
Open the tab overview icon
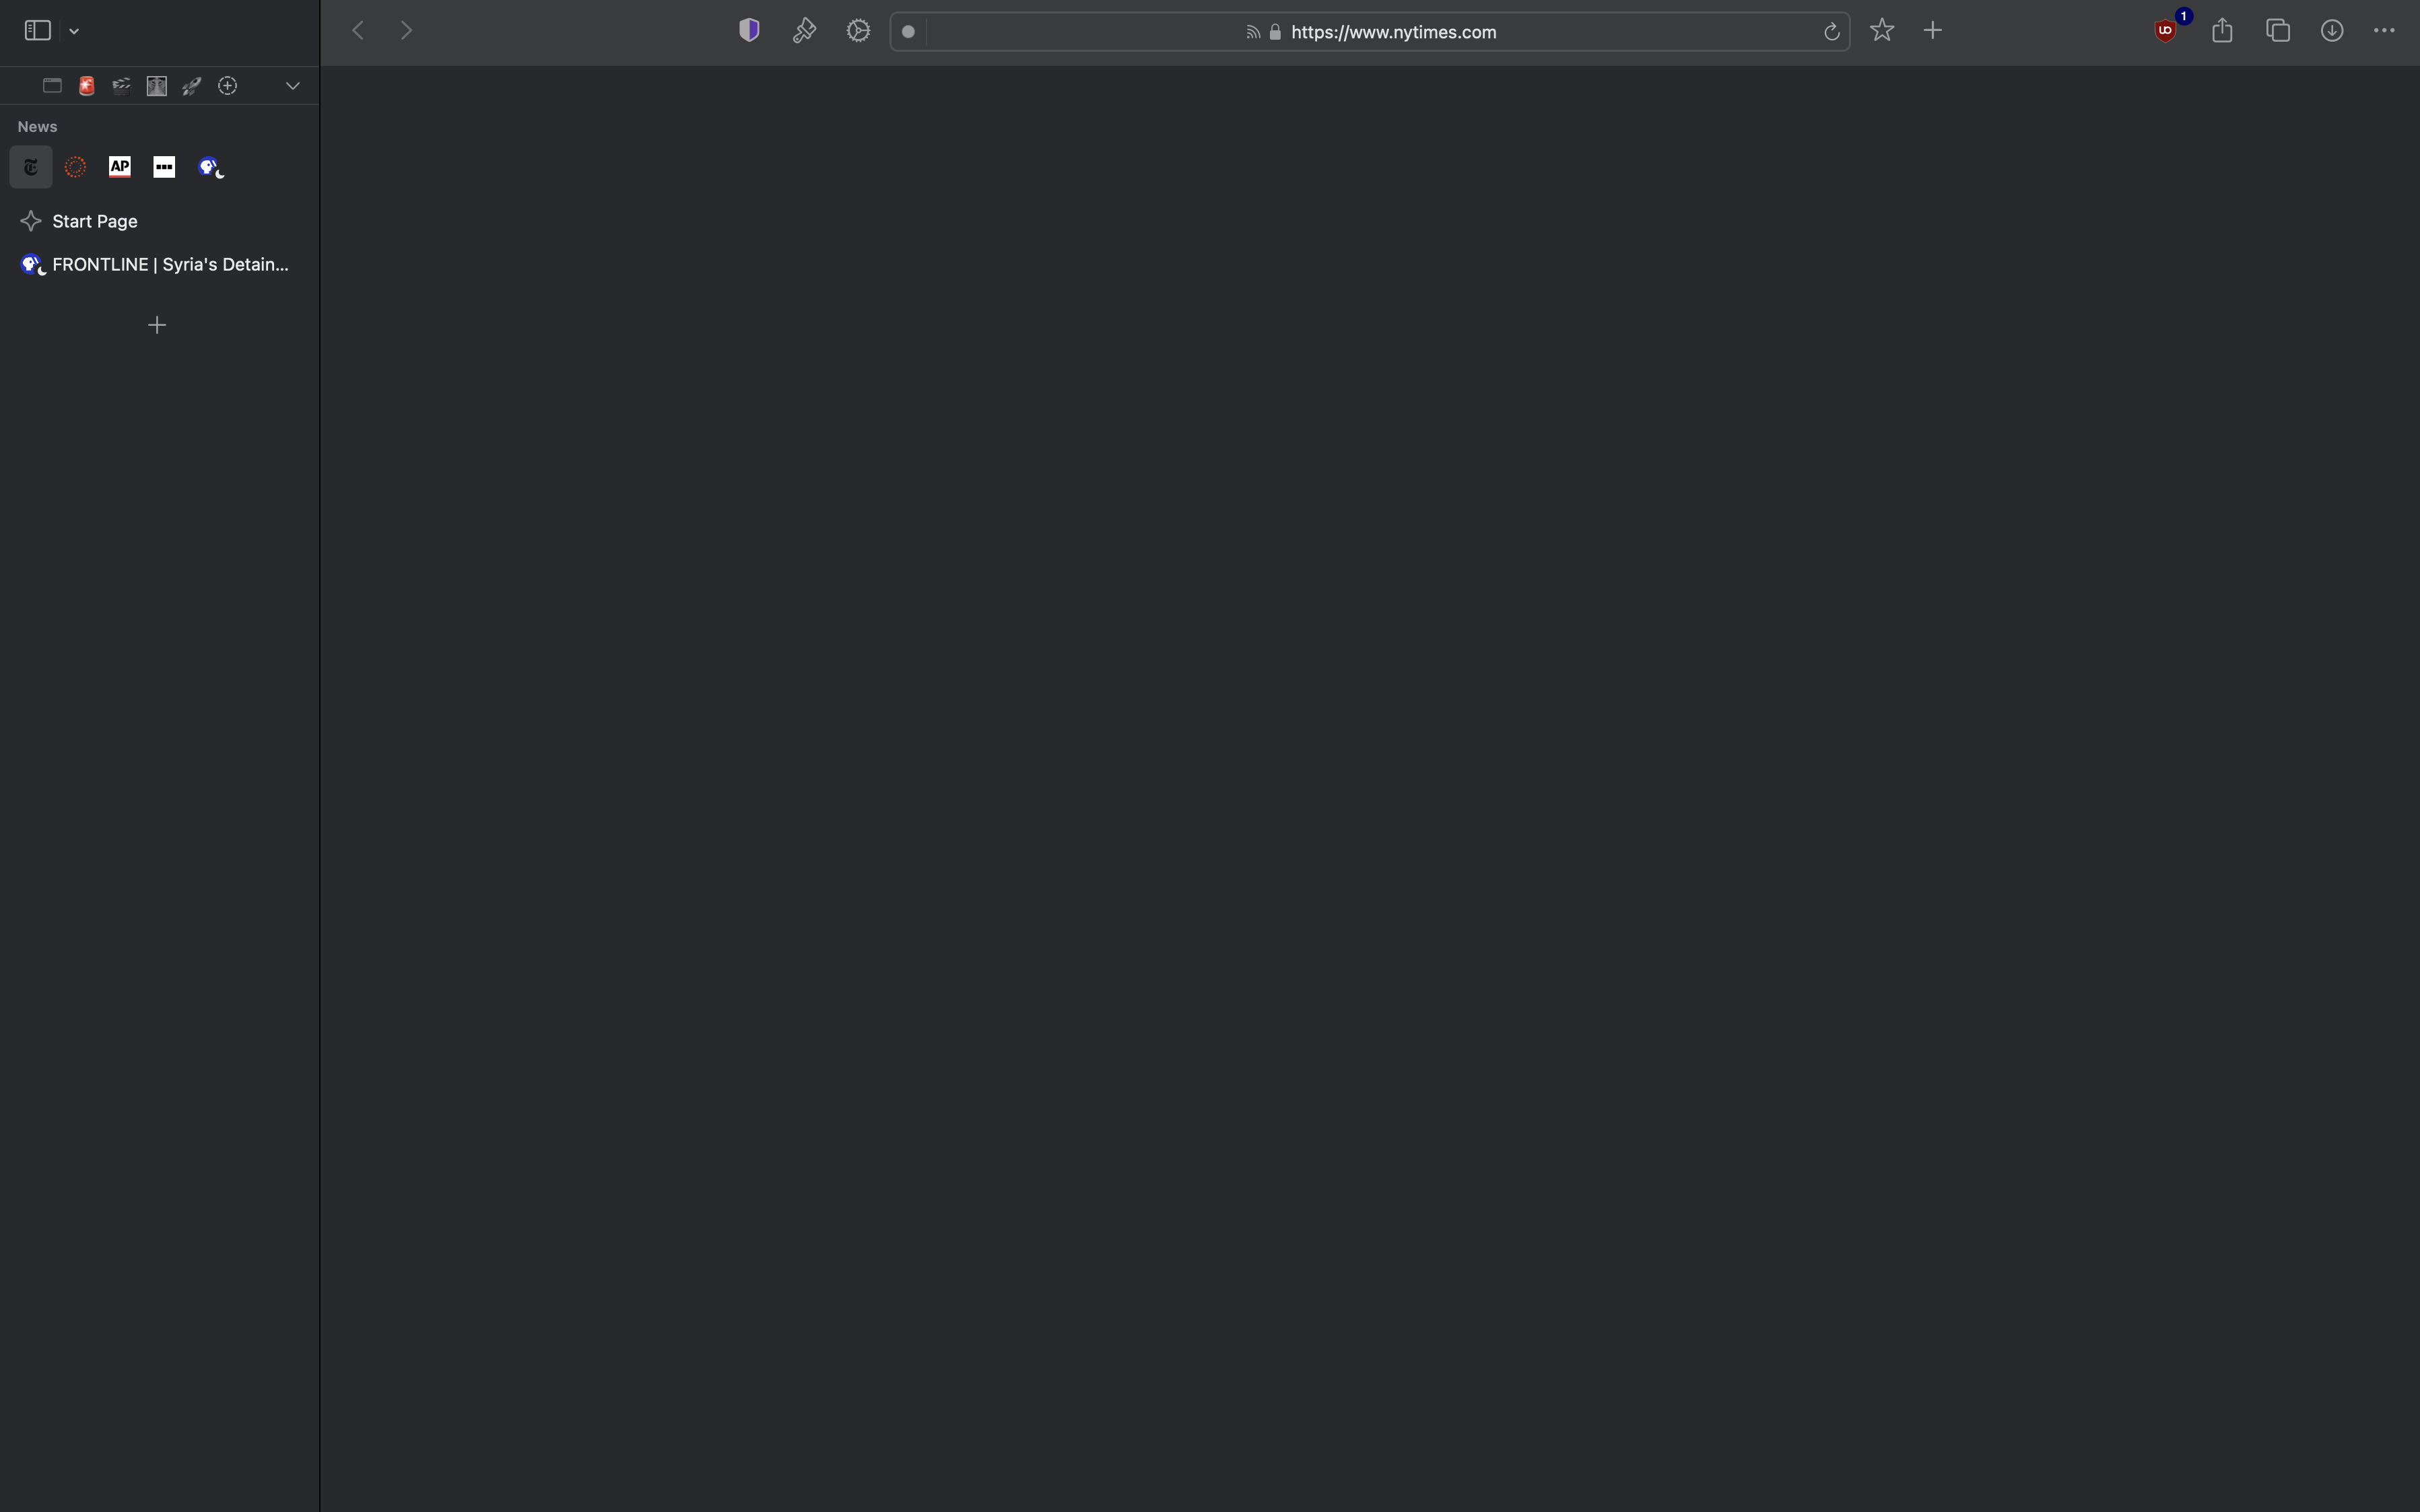[2277, 31]
